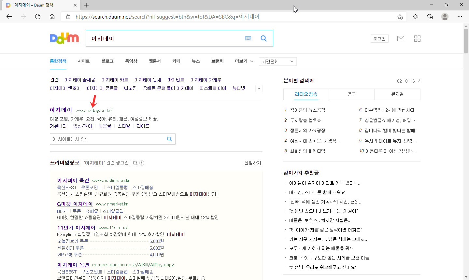Switch to the 블로그 tab
Viewport: 469px width, 280px height.
(107, 61)
